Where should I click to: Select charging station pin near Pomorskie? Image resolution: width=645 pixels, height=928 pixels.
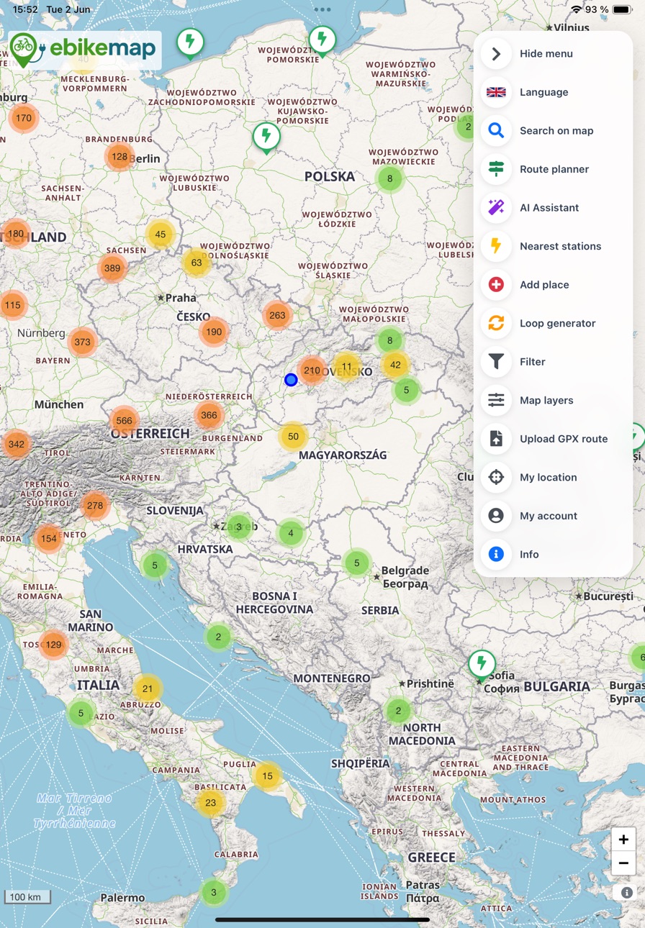322,40
